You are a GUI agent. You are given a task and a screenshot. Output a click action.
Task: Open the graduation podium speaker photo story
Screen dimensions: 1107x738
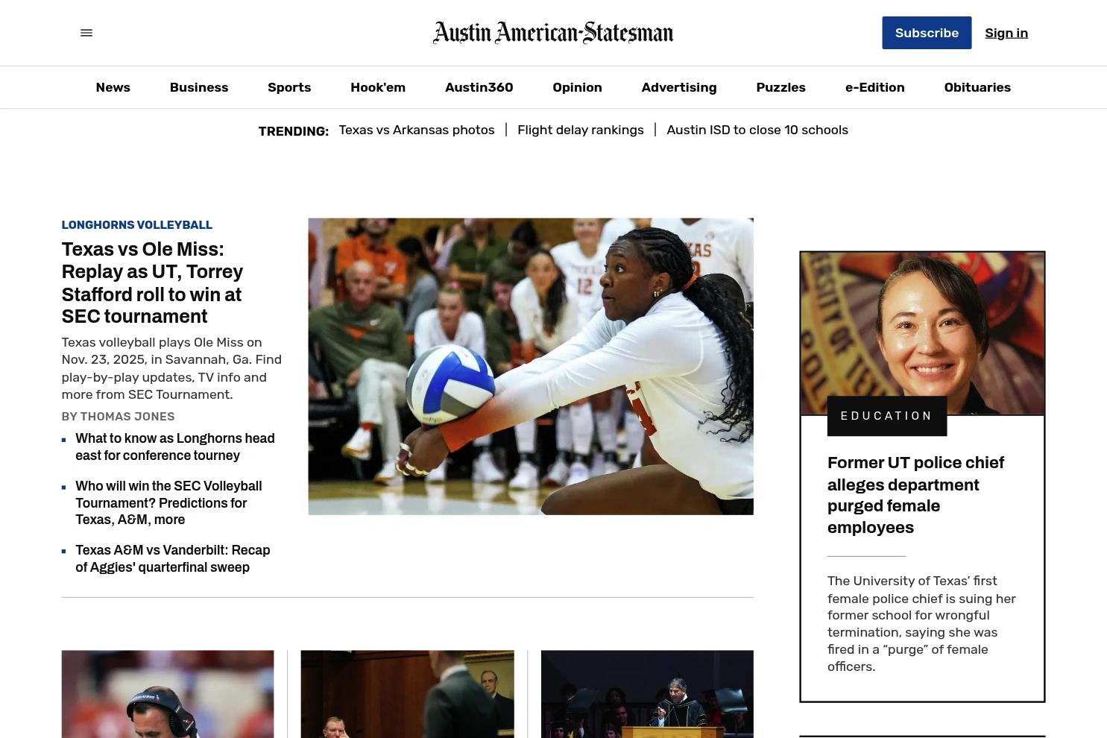647,694
